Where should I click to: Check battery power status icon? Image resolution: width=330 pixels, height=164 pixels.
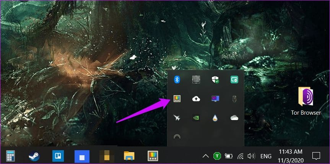[x=229, y=156]
